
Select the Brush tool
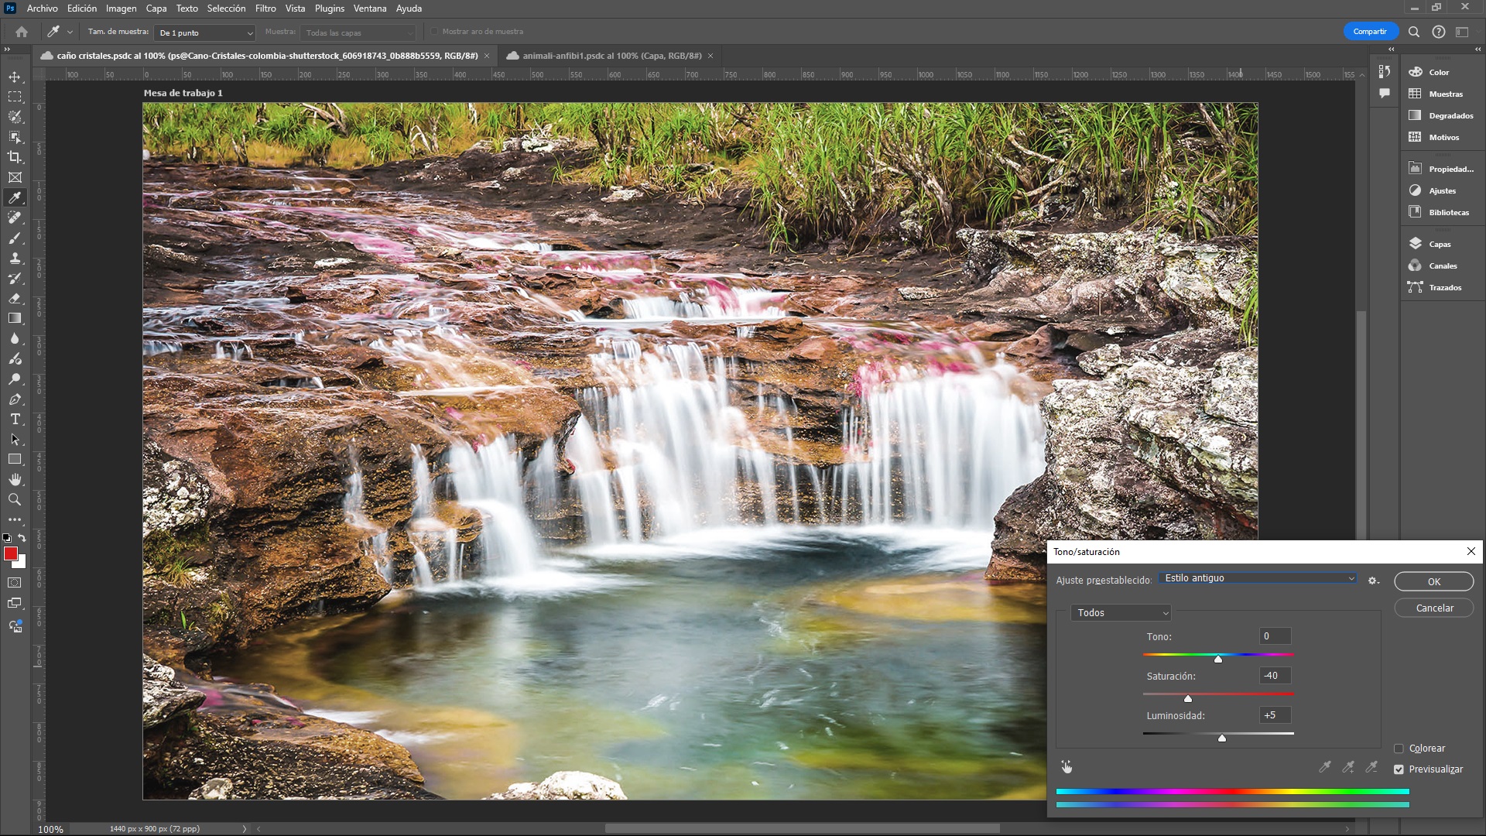[x=15, y=238]
